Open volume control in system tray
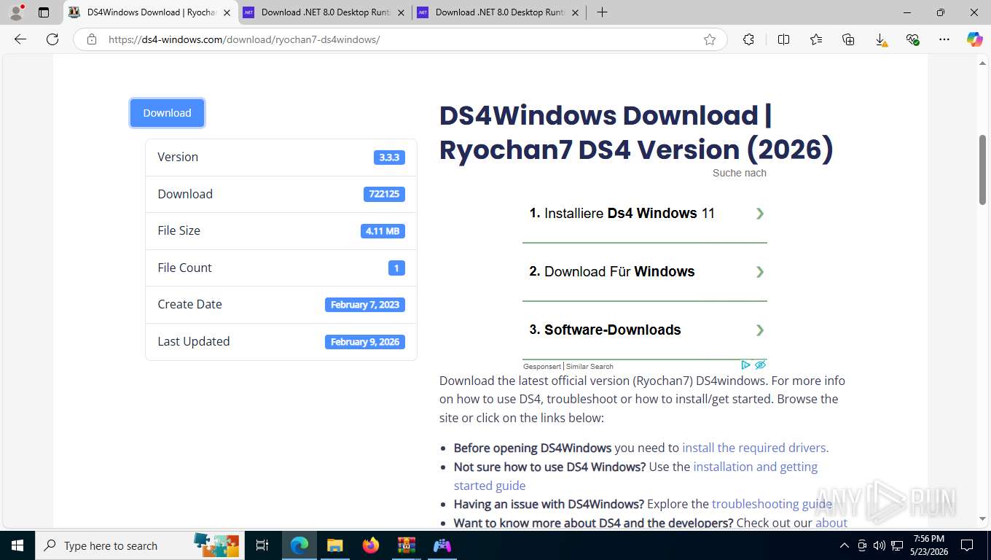This screenshot has width=991, height=560. (x=880, y=545)
